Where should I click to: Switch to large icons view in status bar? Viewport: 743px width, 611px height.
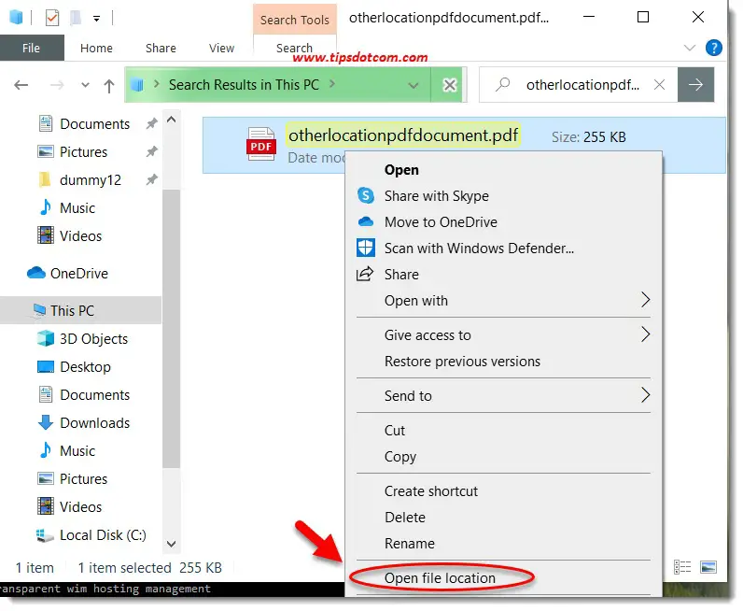(x=708, y=567)
